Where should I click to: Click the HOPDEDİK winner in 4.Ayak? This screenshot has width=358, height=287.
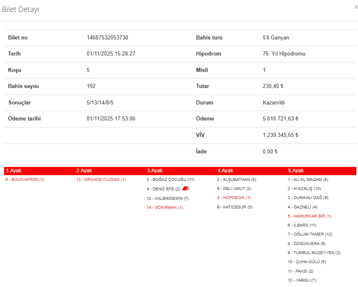click(234, 198)
